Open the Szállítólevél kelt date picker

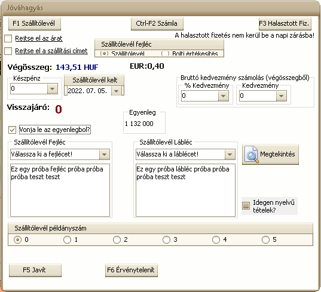[117, 91]
